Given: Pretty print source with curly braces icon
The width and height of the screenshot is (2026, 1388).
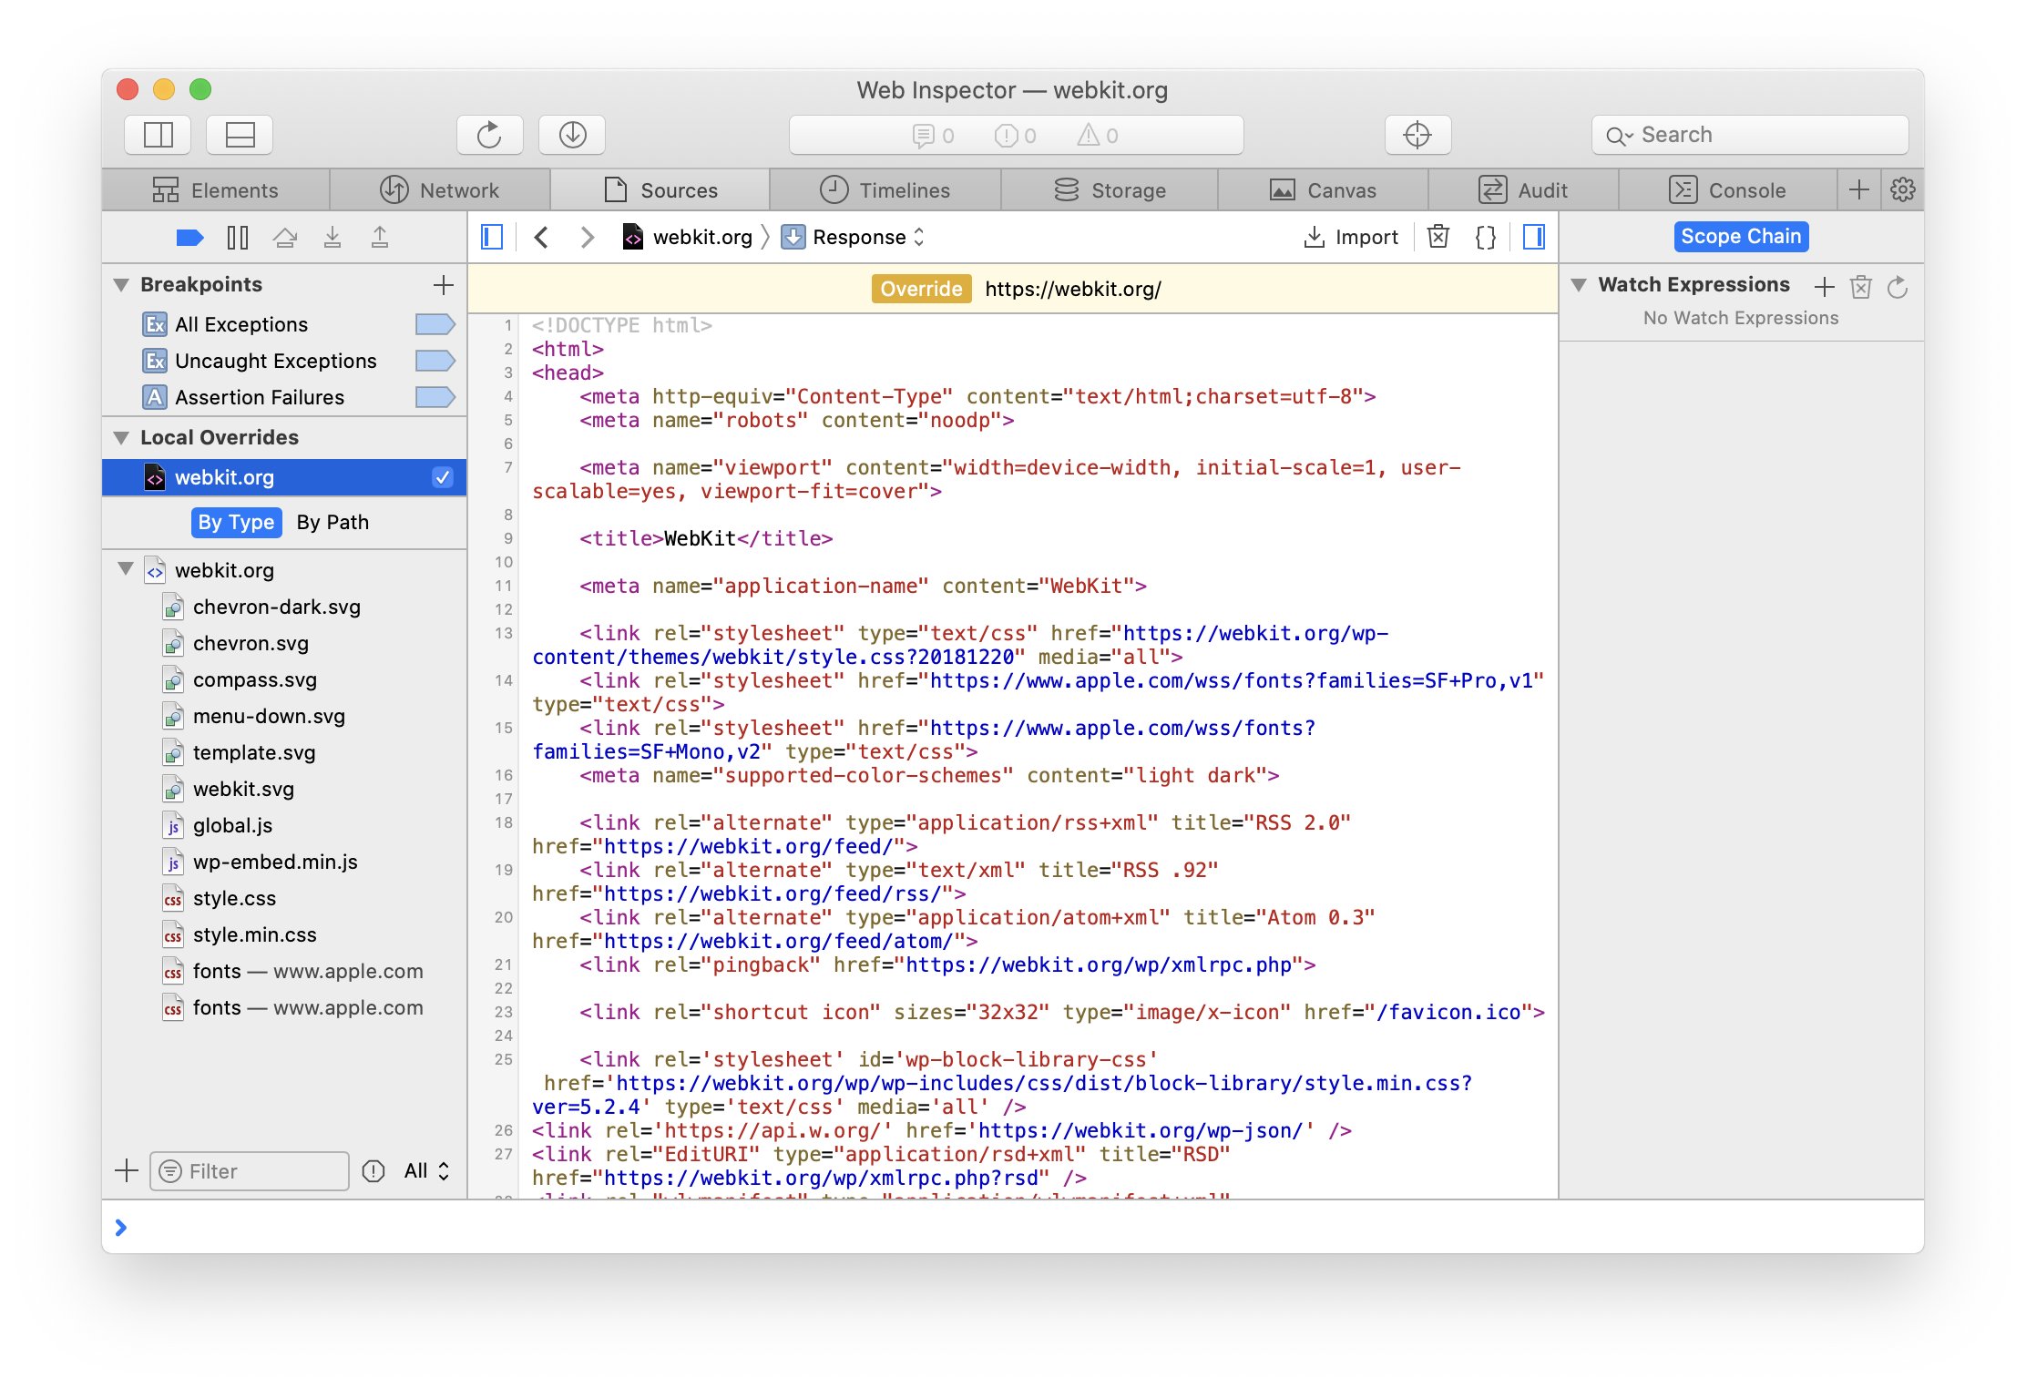Looking at the screenshot, I should coord(1486,237).
